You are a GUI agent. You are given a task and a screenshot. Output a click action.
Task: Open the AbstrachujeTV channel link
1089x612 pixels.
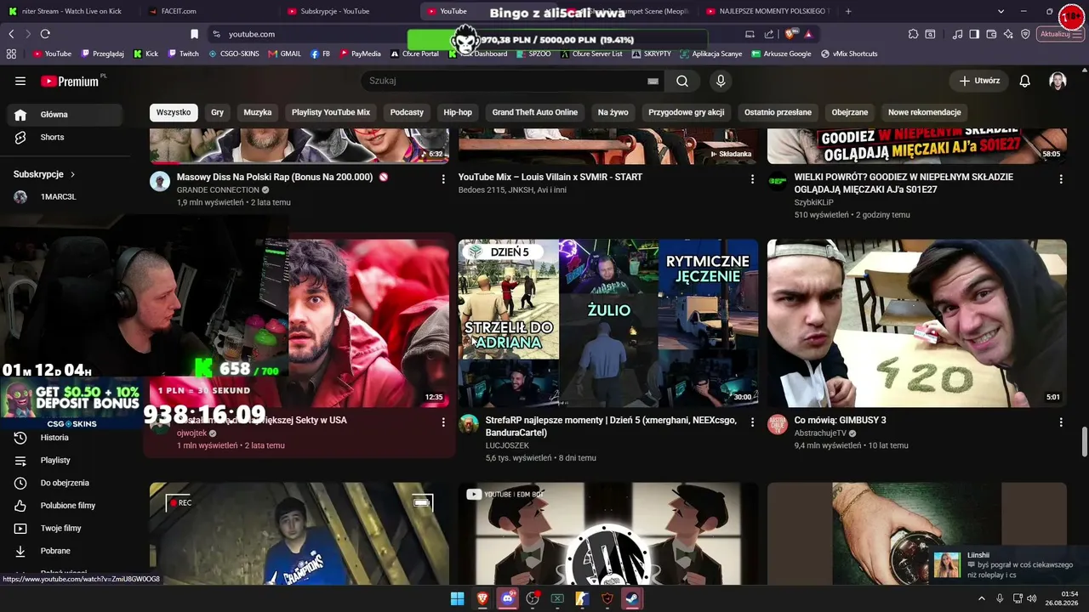tap(820, 433)
